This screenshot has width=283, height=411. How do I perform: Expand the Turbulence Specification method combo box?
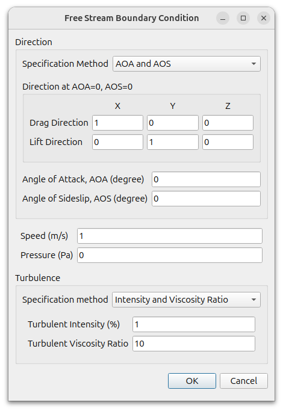click(186, 300)
